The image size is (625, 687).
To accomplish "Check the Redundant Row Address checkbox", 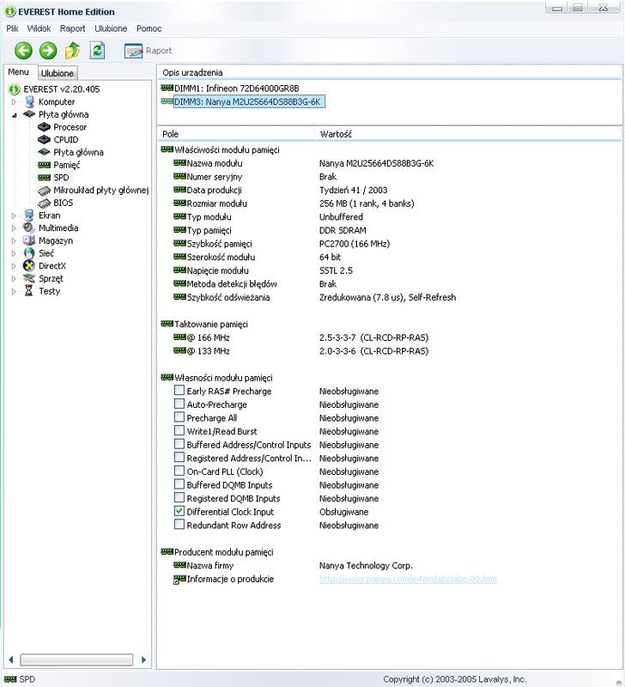I will (x=179, y=525).
